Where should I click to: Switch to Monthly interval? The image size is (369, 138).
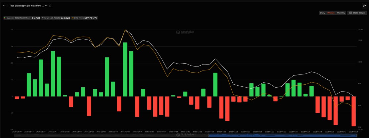pyautogui.click(x=341, y=13)
